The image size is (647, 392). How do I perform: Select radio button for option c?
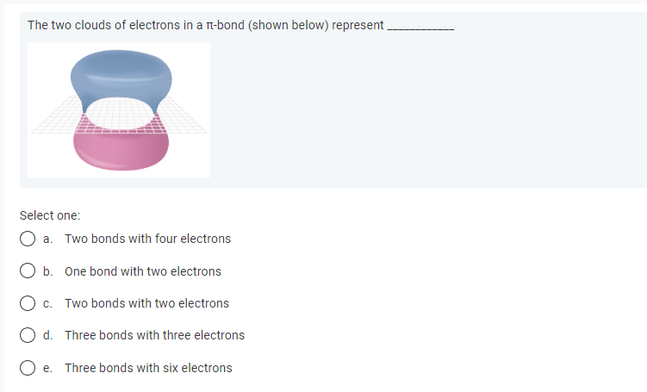28,303
